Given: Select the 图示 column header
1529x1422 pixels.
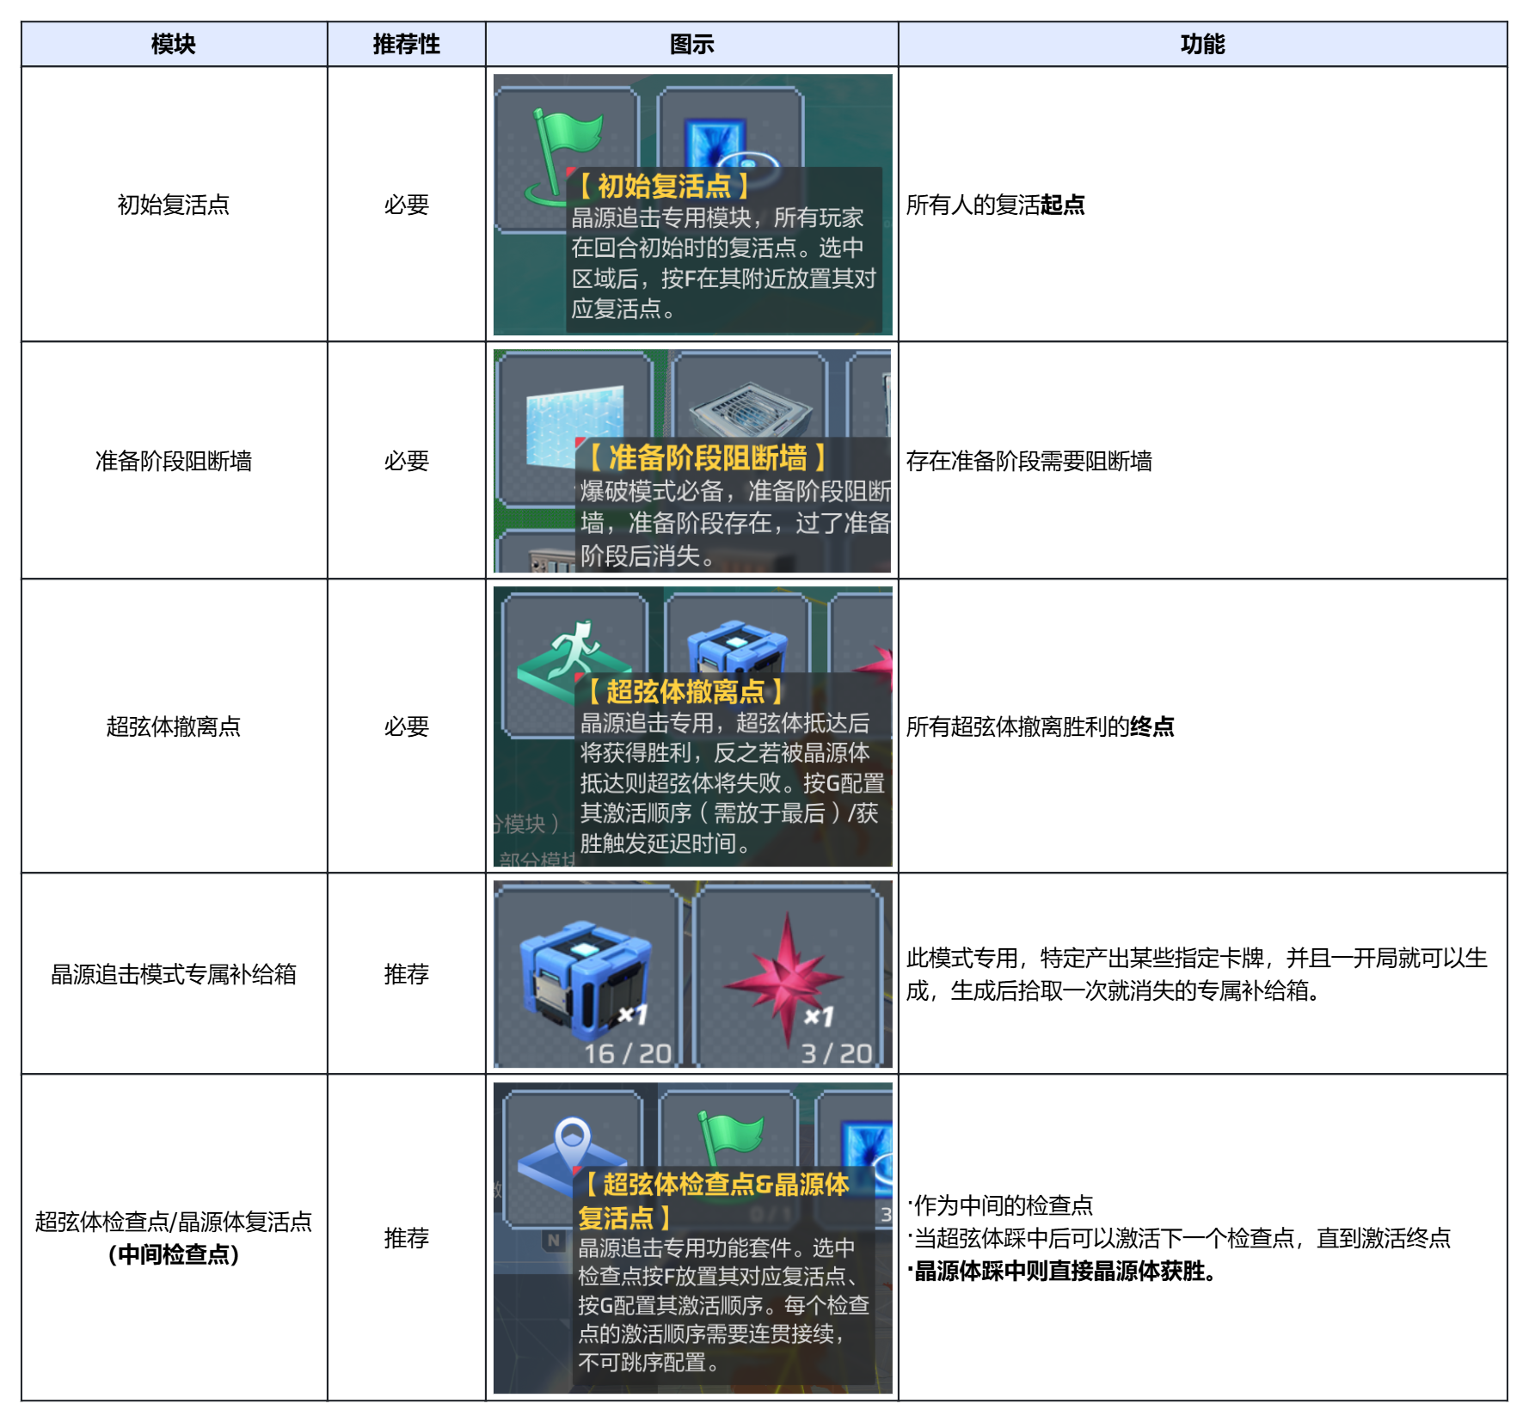Looking at the screenshot, I should tap(691, 44).
